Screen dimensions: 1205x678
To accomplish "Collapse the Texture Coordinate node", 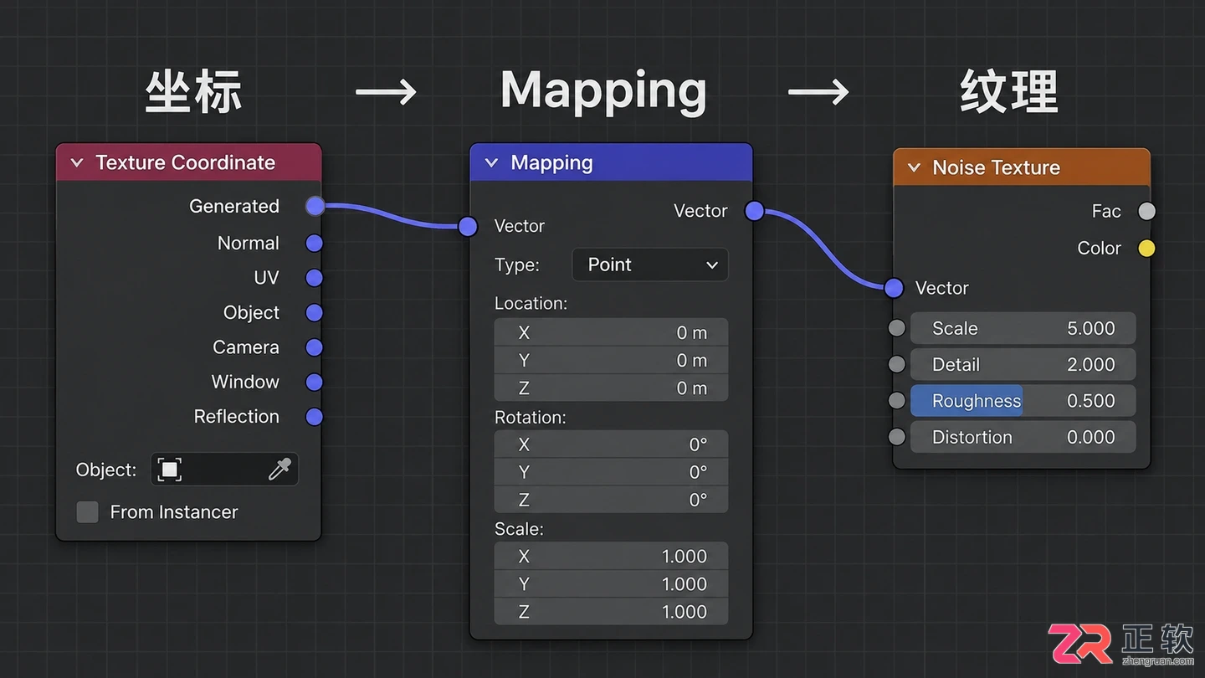I will (x=77, y=163).
